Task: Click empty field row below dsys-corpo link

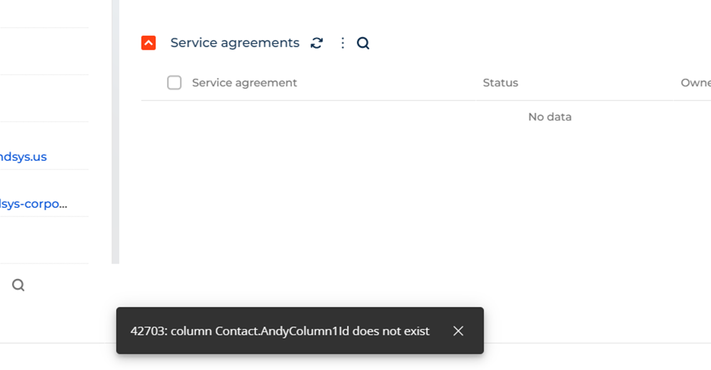Action: coord(44,240)
